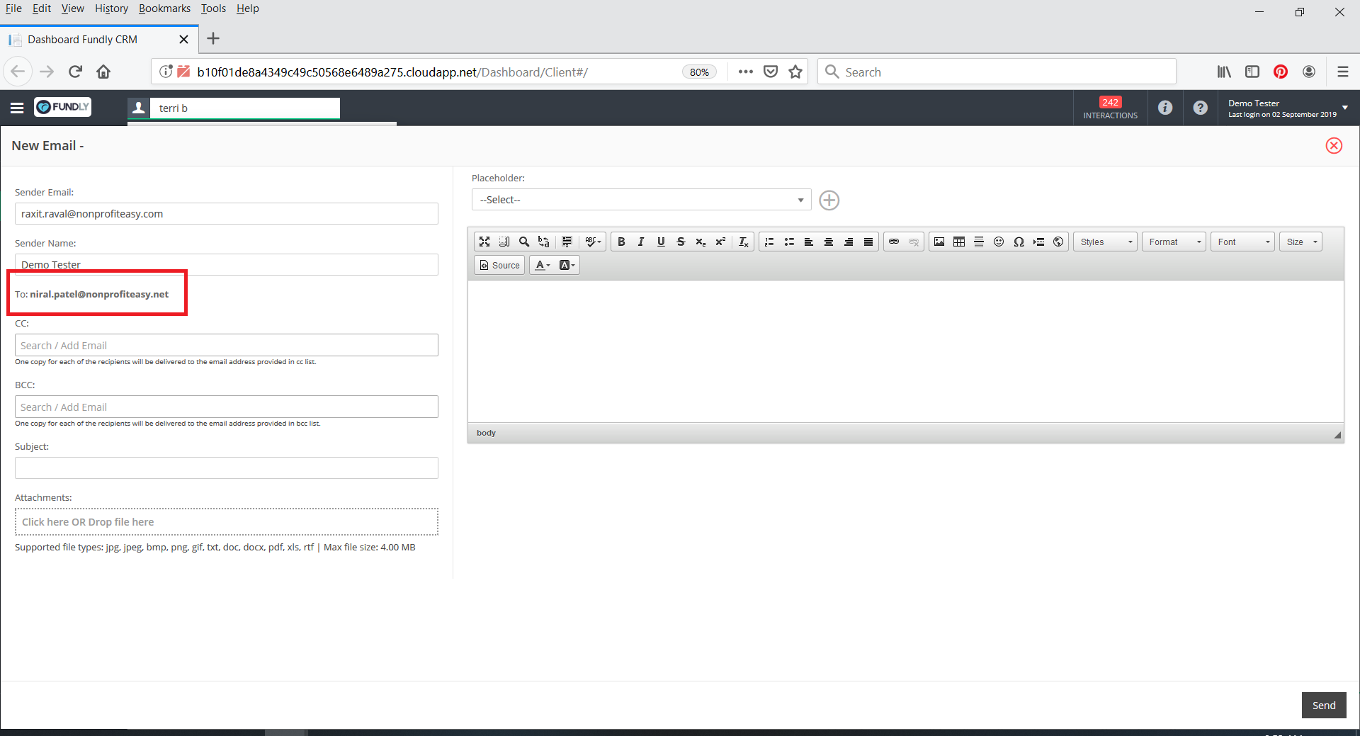Toggle italic formatting in editor

pos(641,242)
